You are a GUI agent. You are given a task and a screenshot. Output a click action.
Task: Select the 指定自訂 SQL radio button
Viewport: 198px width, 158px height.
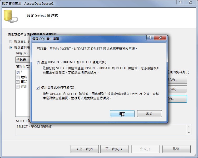[11, 41]
